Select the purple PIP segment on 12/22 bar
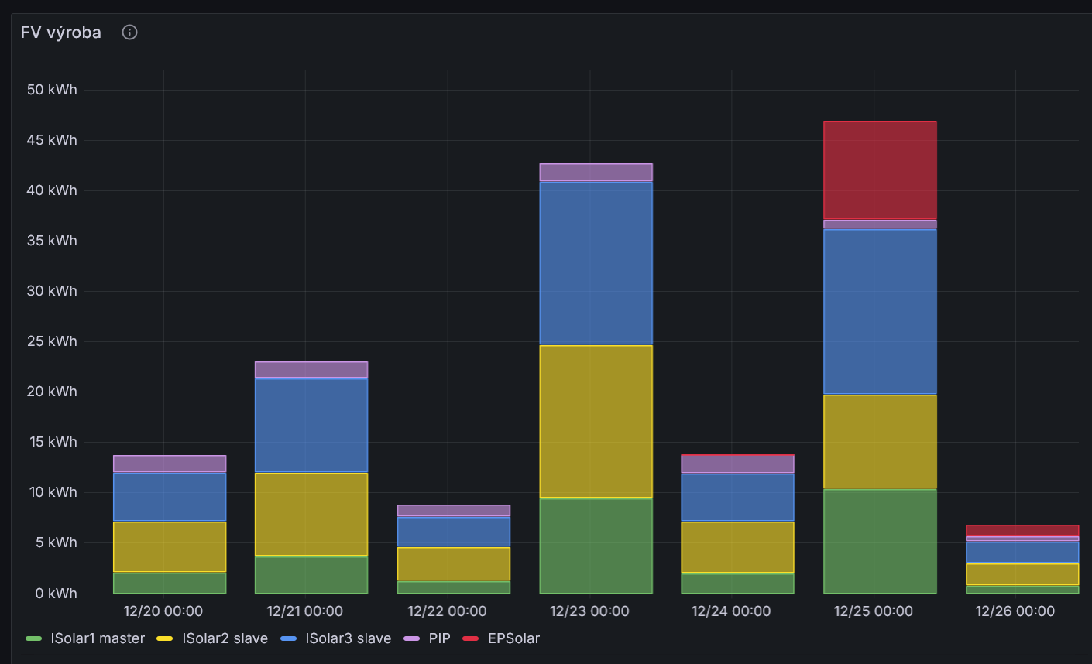The image size is (1092, 664). (x=454, y=511)
